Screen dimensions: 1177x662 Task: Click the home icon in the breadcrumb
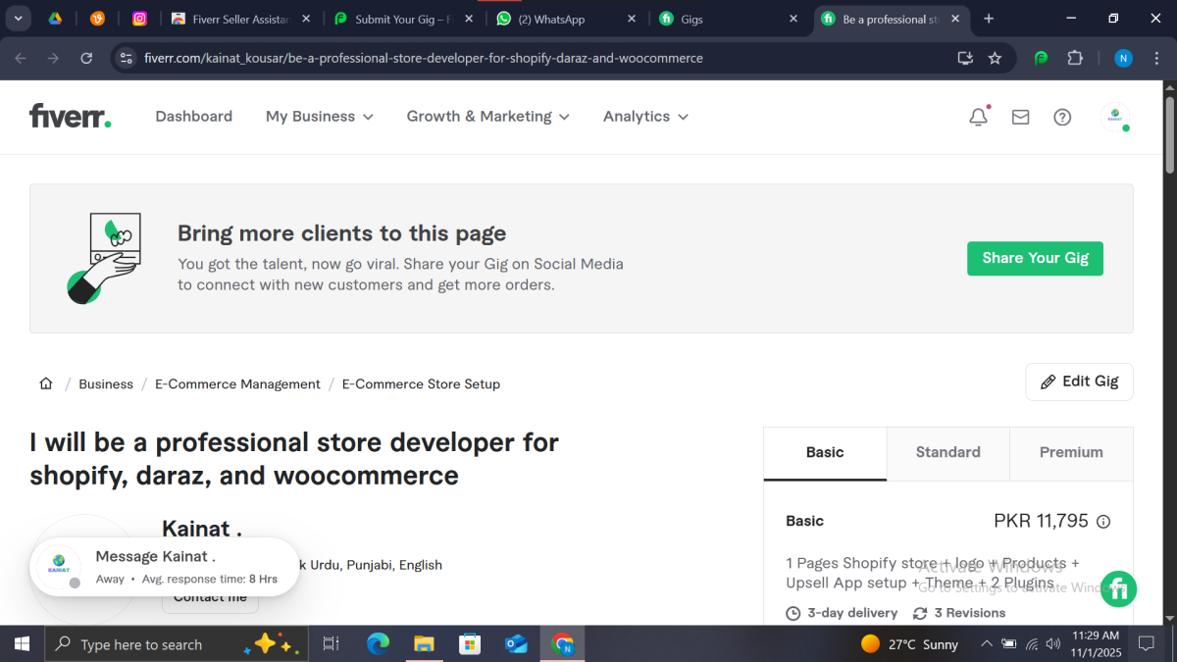(45, 383)
